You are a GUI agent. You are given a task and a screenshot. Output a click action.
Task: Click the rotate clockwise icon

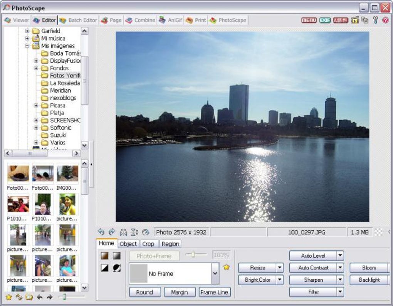tap(112, 232)
